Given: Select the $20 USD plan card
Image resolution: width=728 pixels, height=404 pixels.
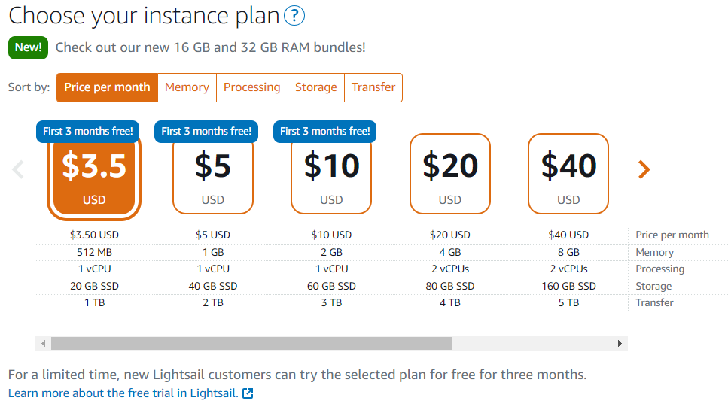Looking at the screenshot, I should (x=450, y=174).
